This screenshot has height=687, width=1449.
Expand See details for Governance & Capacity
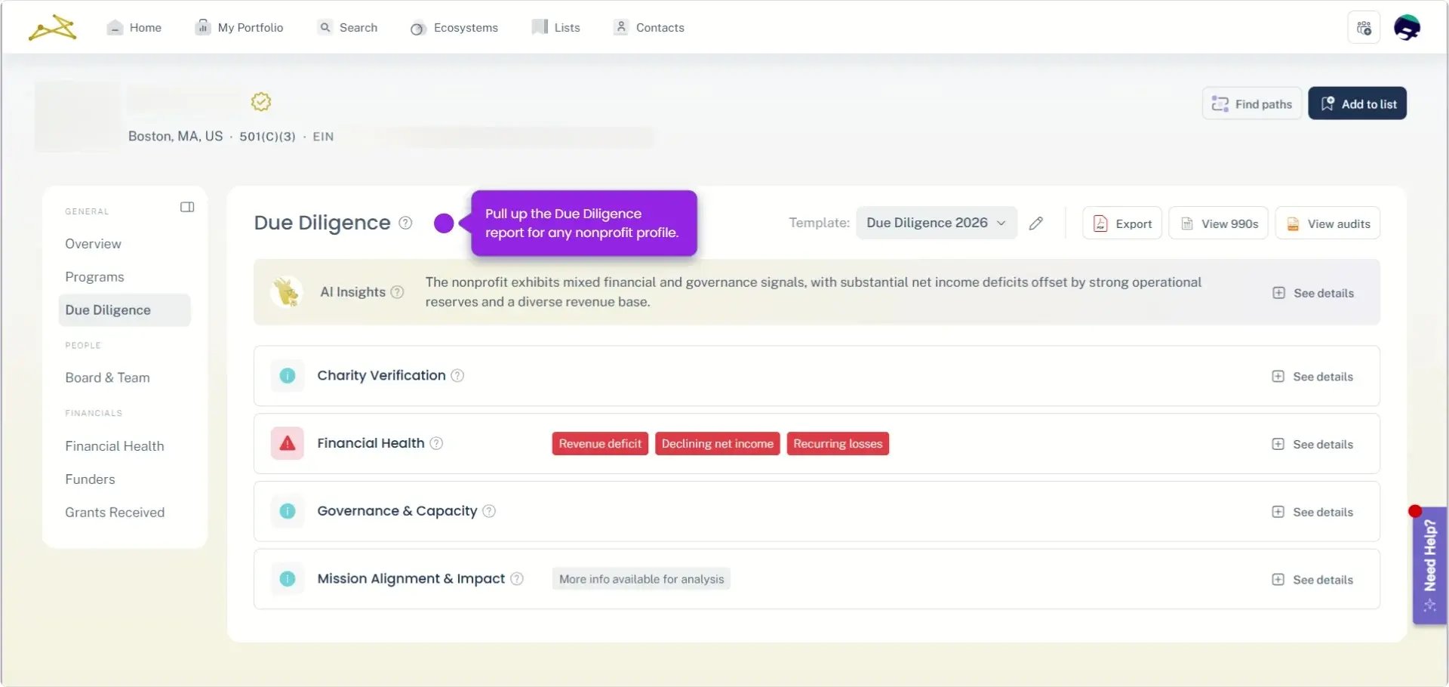tap(1312, 512)
